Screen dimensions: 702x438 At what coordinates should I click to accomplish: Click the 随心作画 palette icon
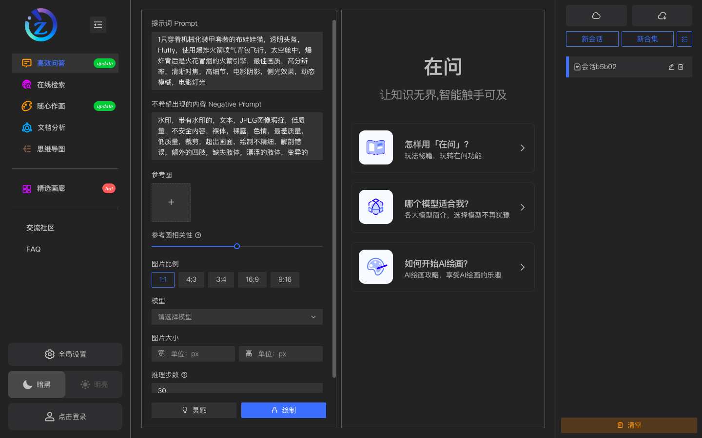[27, 106]
